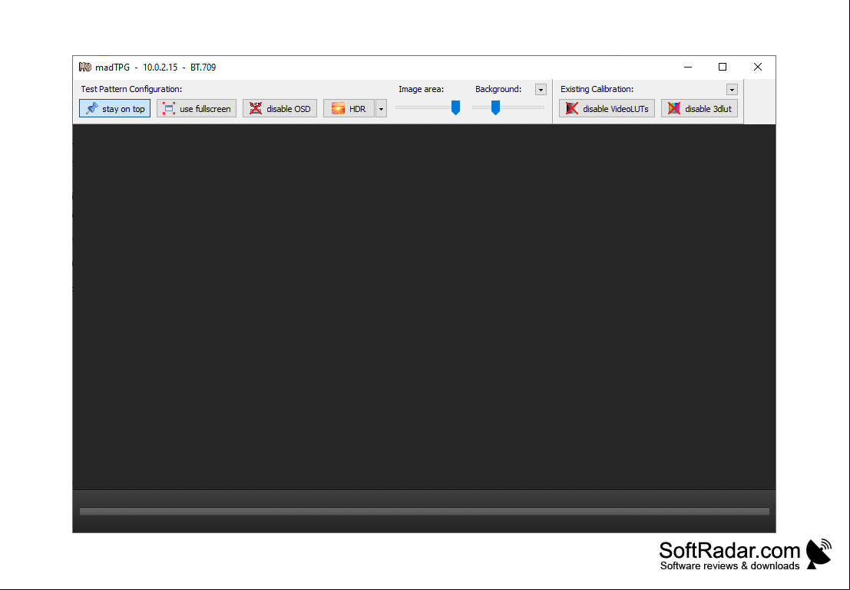Image resolution: width=850 pixels, height=590 pixels.
Task: Click the dark test pattern display area
Action: pyautogui.click(x=424, y=307)
